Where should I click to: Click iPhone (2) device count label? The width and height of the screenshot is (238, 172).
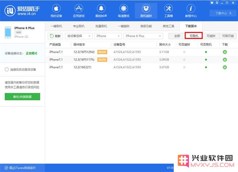coord(21,37)
